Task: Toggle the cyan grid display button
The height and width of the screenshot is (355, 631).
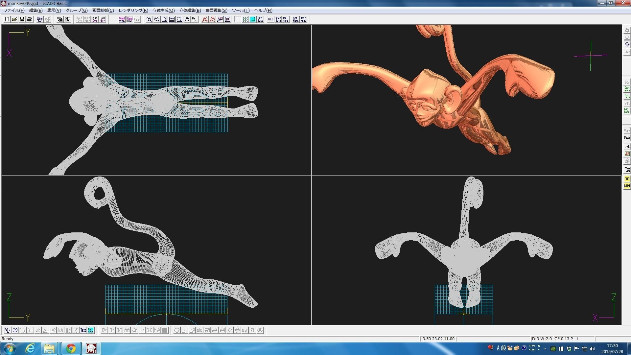Action: tap(253, 19)
